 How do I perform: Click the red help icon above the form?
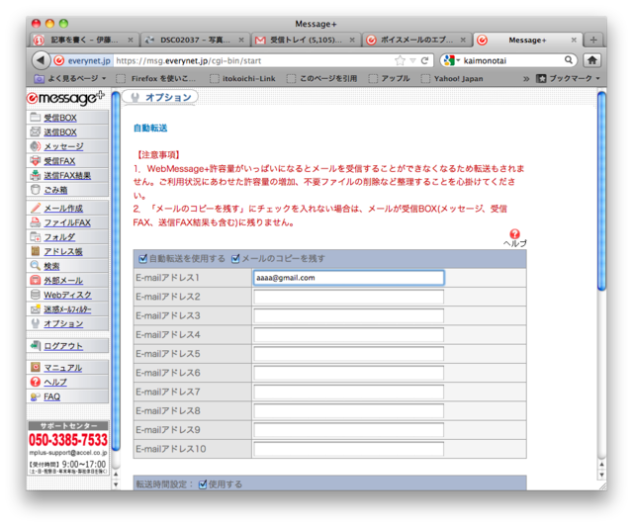coord(514,234)
